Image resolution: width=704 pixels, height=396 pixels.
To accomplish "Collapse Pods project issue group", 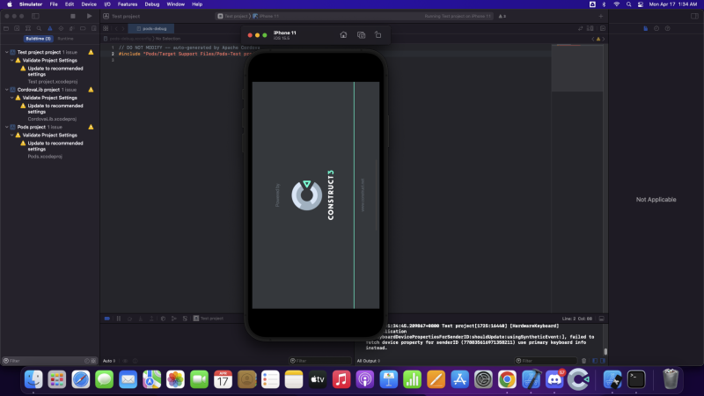I will tap(7, 127).
